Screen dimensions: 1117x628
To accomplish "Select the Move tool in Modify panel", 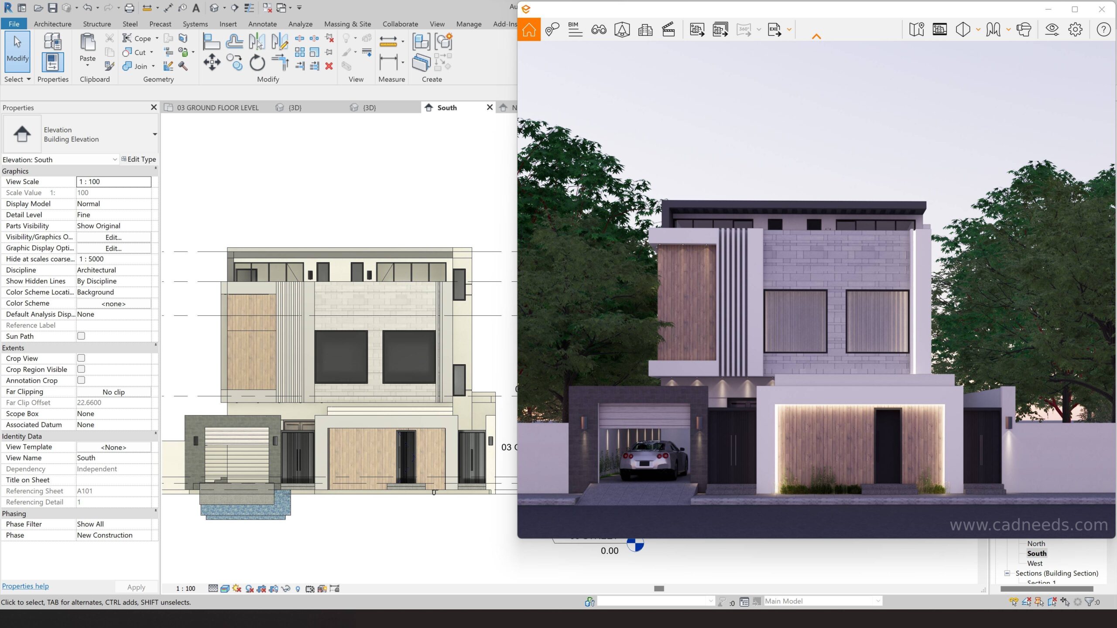I will [212, 62].
